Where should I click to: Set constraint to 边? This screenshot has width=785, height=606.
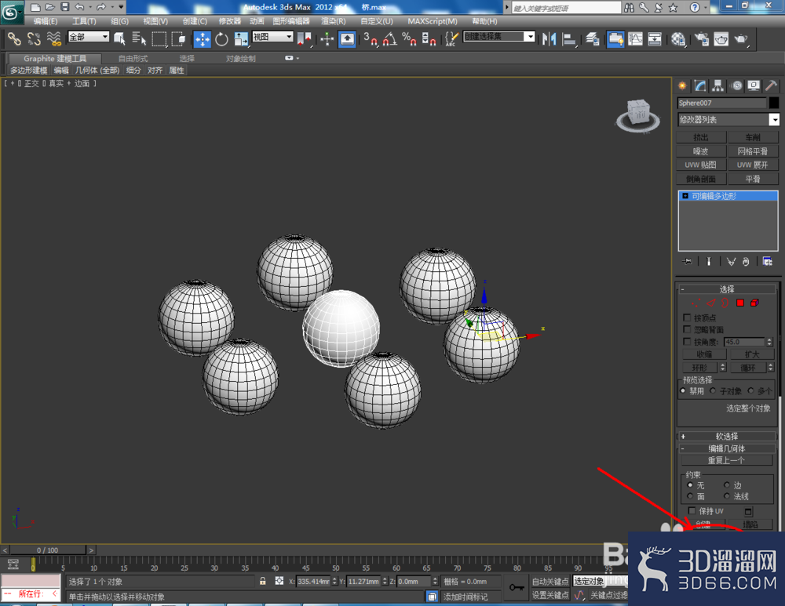pyautogui.click(x=726, y=484)
